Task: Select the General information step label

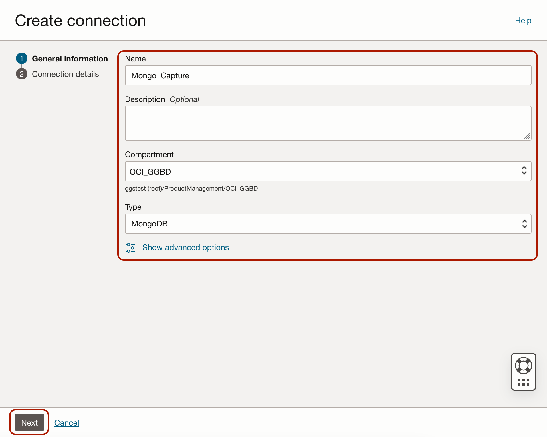Action: tap(70, 59)
